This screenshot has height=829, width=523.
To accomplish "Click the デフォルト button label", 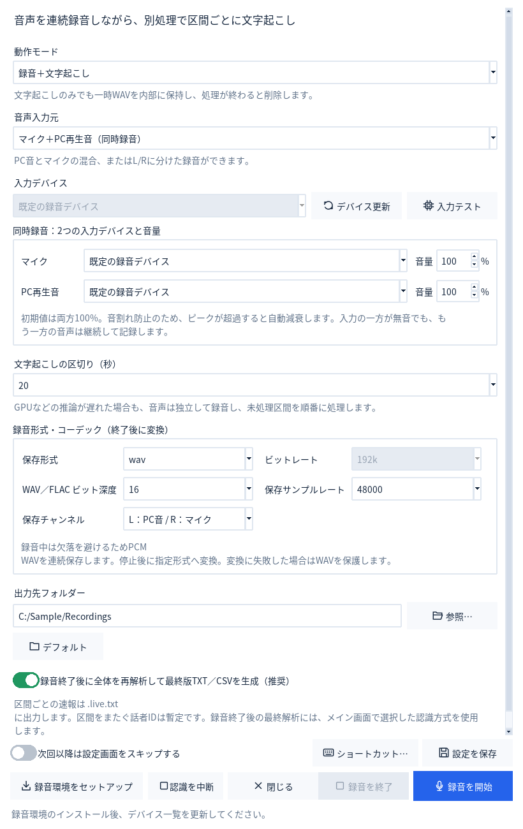I will (65, 647).
